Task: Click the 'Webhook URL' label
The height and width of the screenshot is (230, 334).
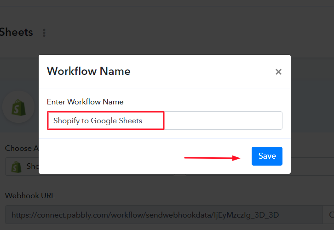Action: click(30, 195)
